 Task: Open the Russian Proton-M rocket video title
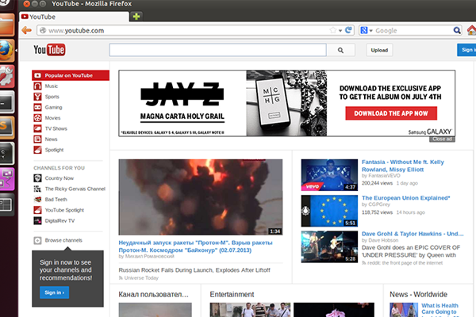195,246
